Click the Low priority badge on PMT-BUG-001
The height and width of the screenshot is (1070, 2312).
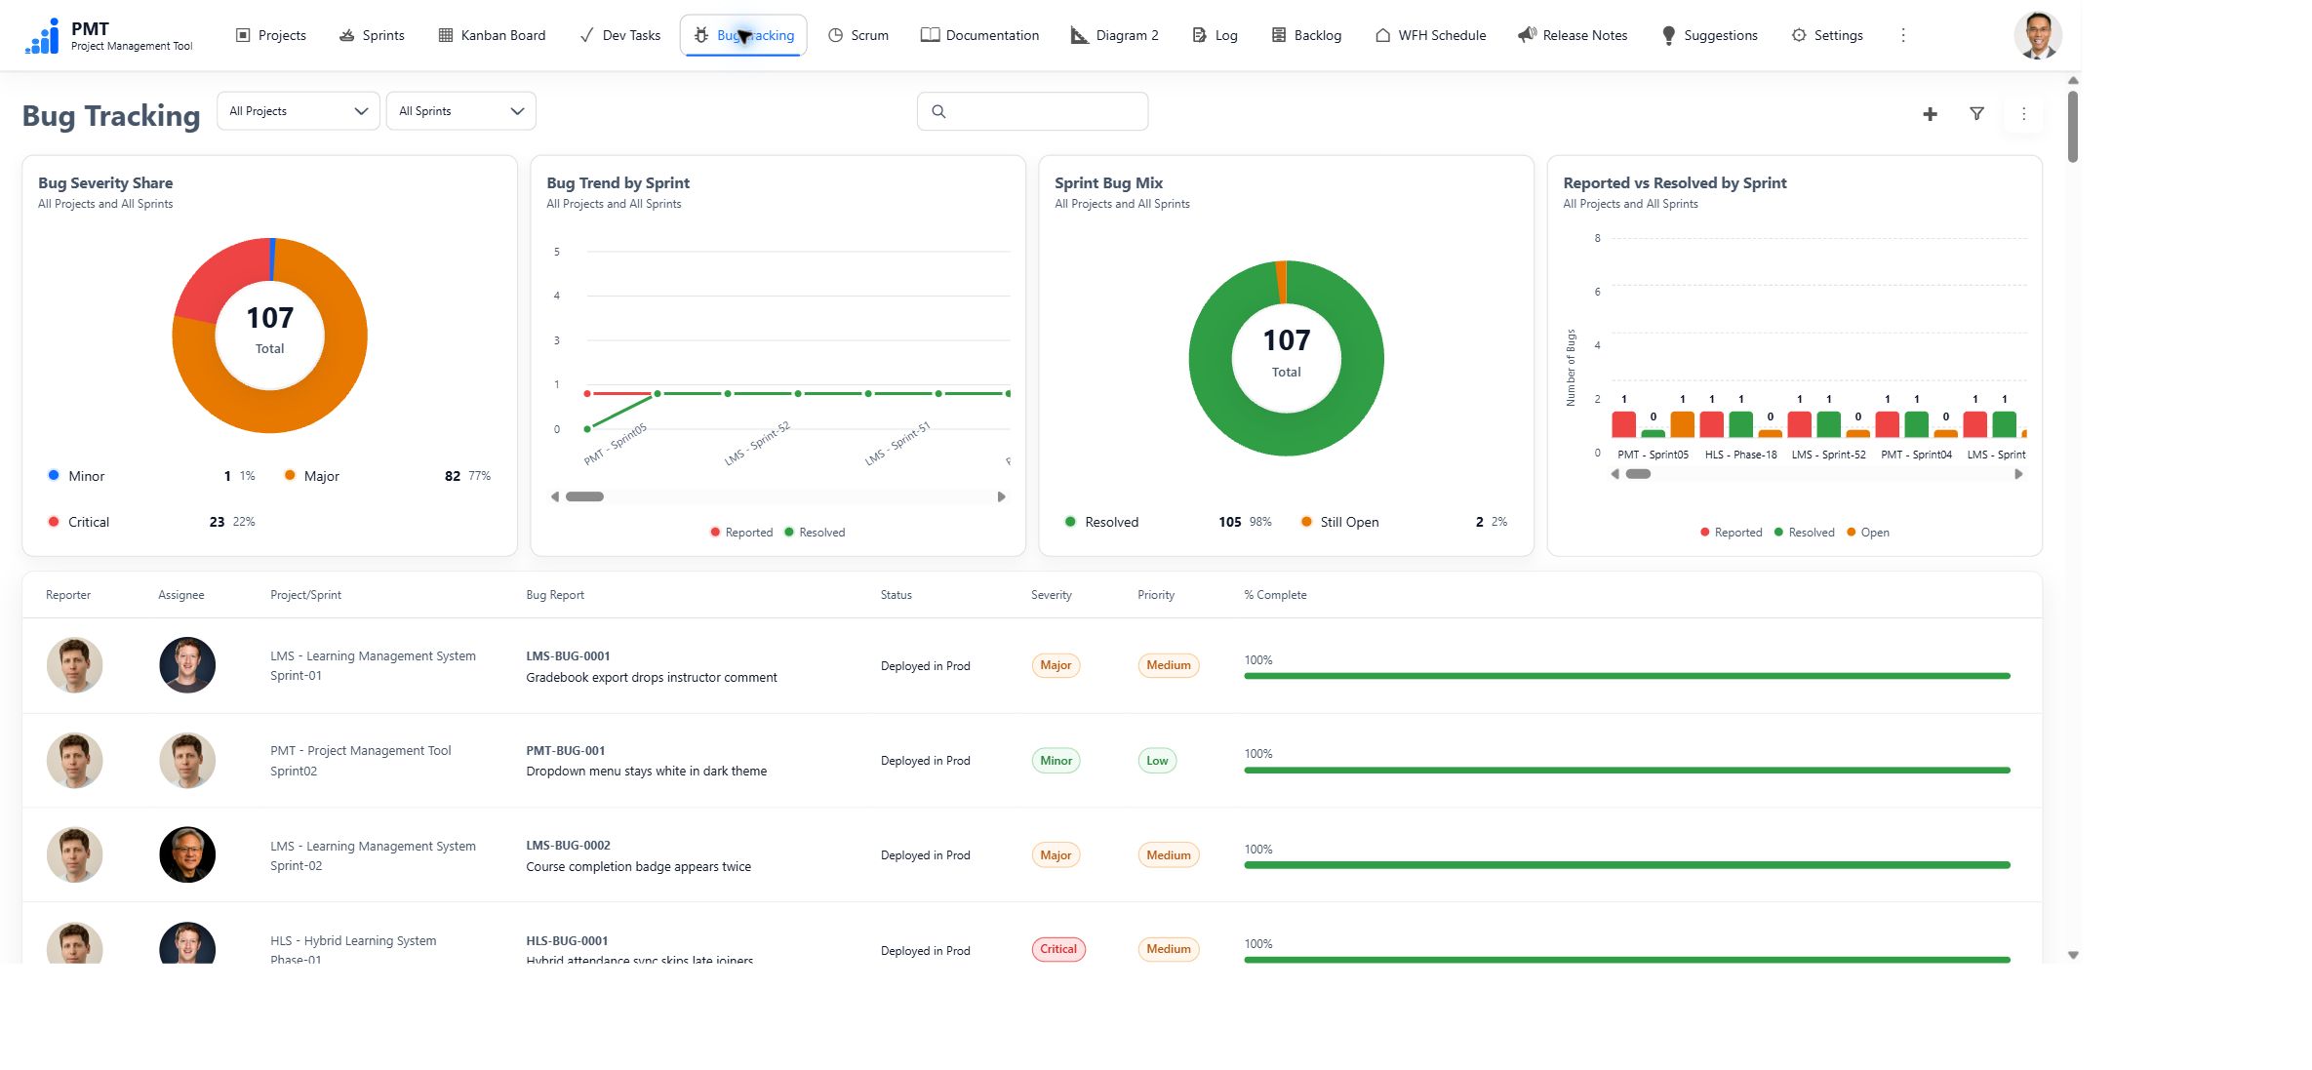click(x=1157, y=761)
